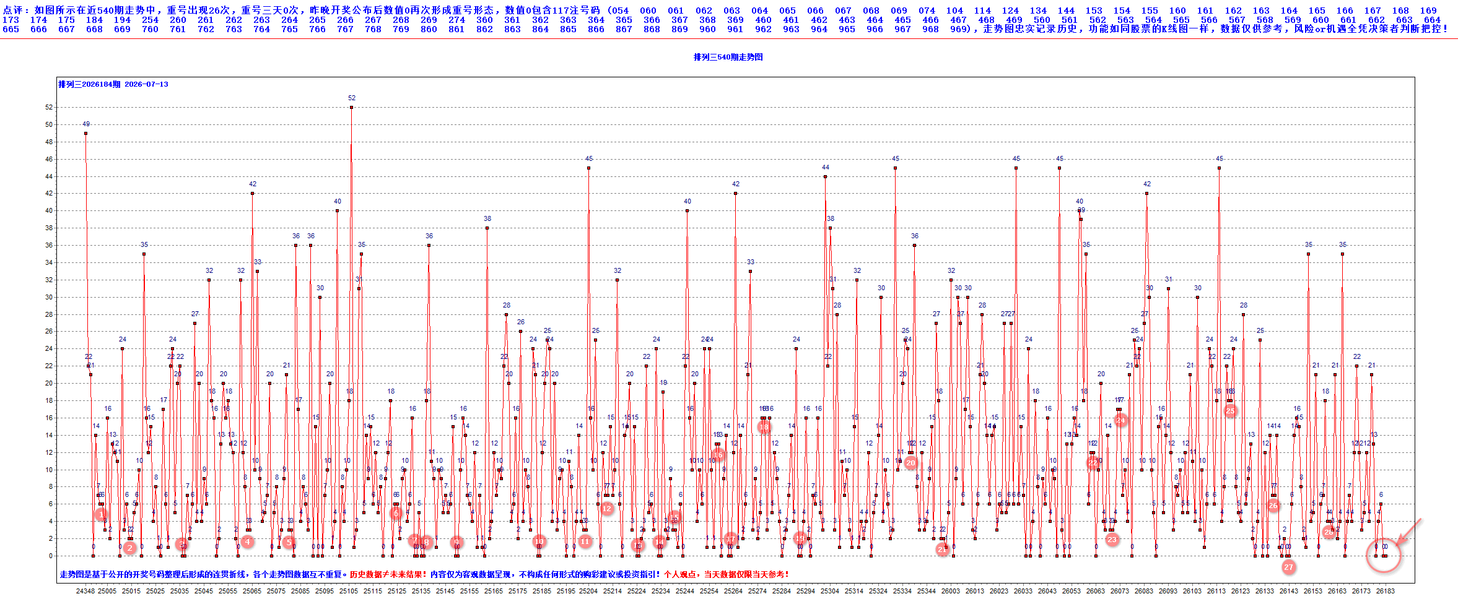Screen dimensions: 1458x612
Task: Click red circle marker number 24
Action: 1120,420
